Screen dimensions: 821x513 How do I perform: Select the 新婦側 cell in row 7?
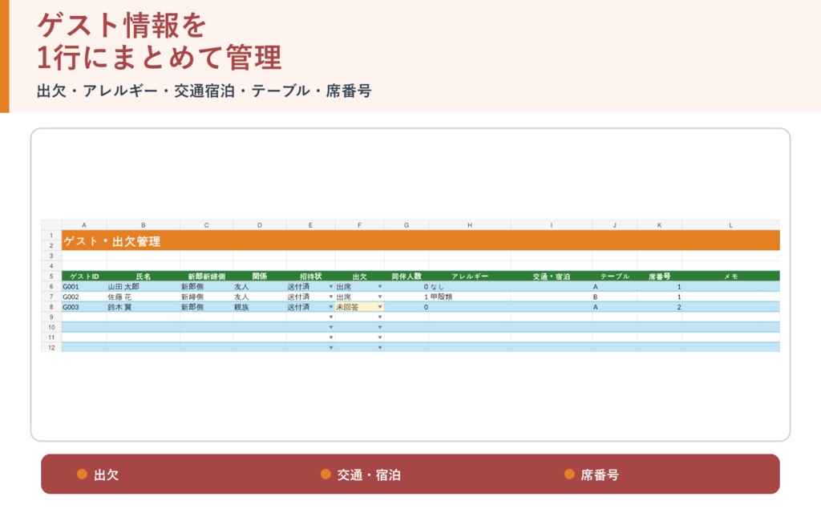click(206, 297)
